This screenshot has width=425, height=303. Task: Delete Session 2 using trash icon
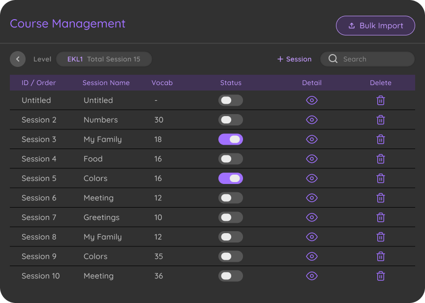pos(381,120)
